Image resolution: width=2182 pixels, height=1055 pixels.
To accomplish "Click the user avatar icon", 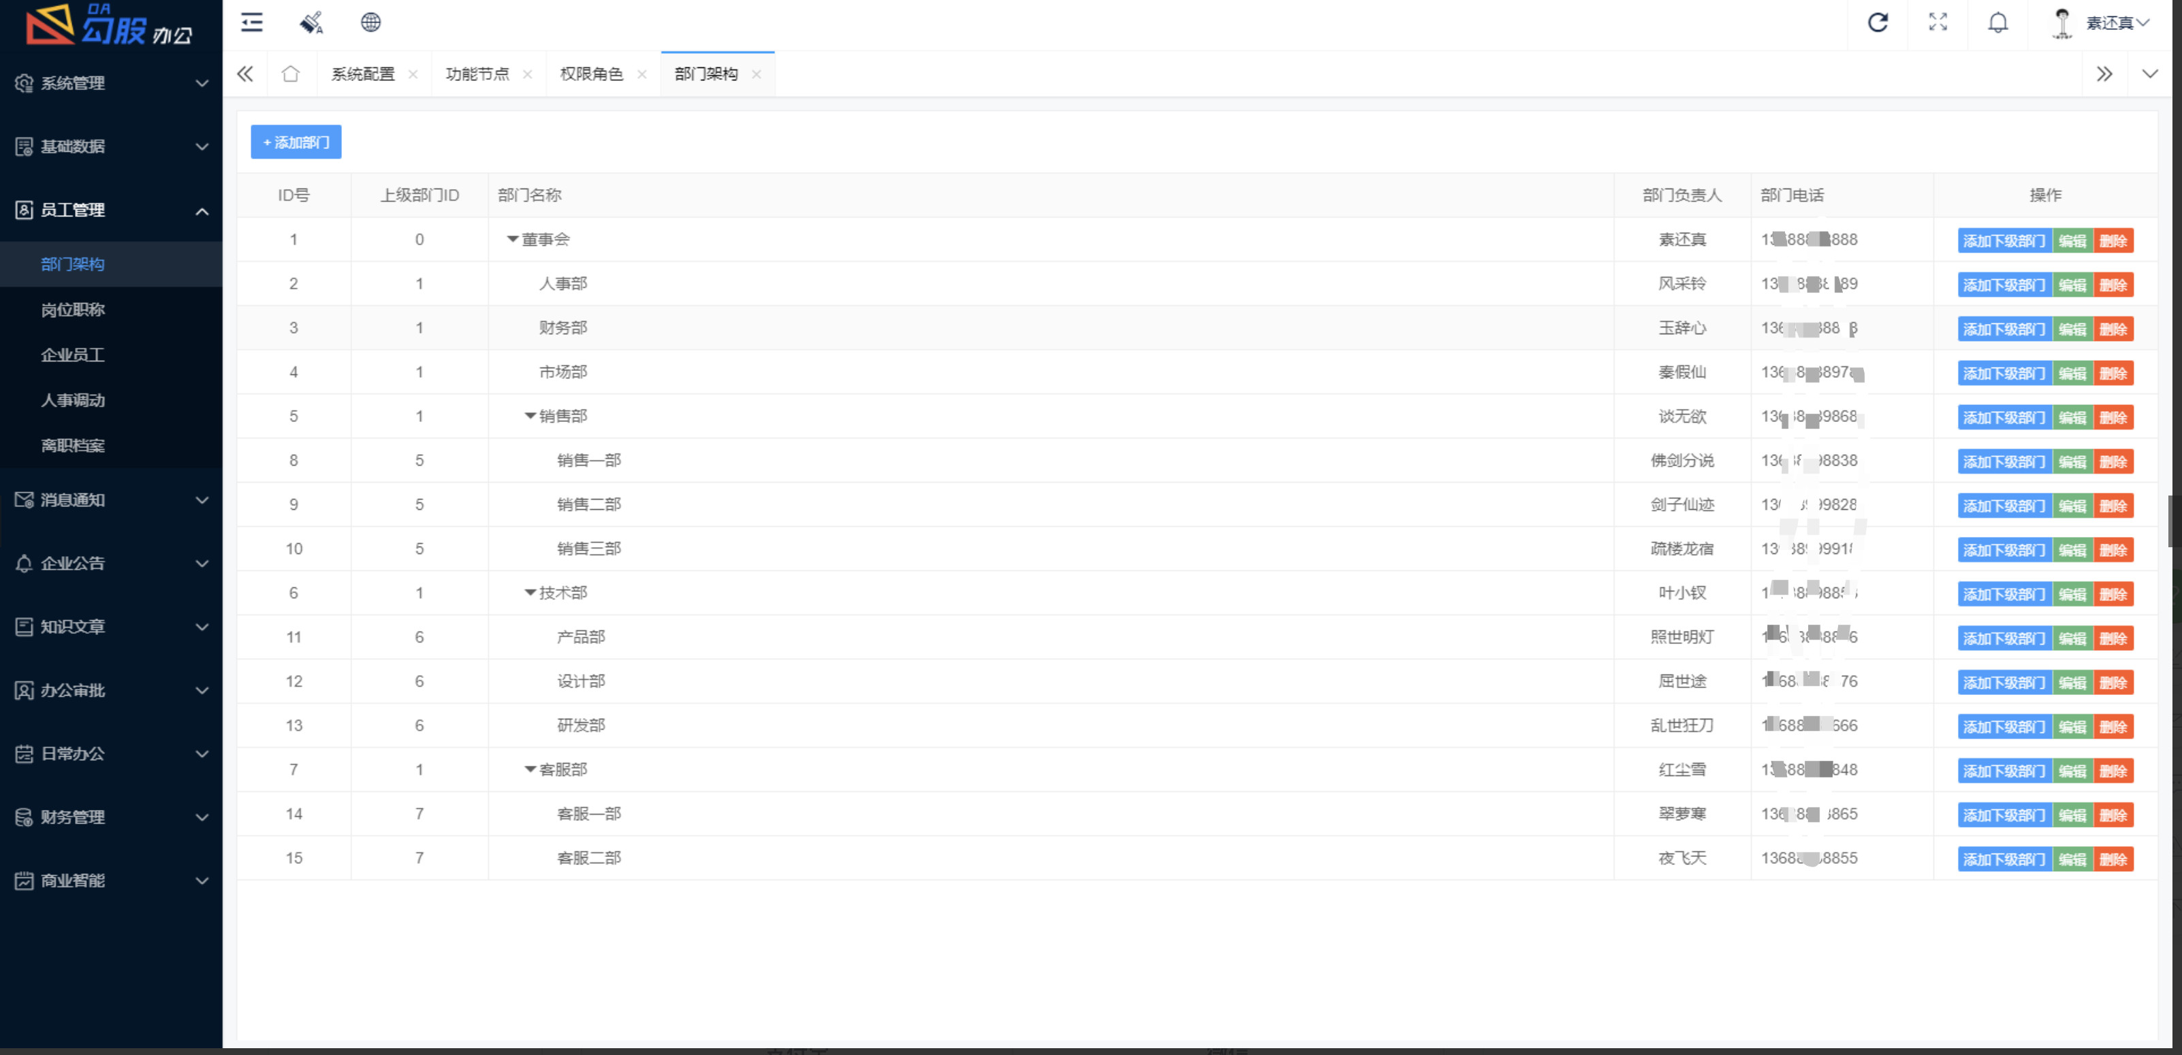I will (x=2063, y=23).
